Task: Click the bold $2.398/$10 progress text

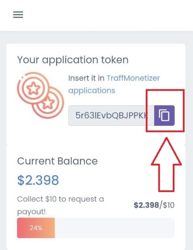Action: 154,205
